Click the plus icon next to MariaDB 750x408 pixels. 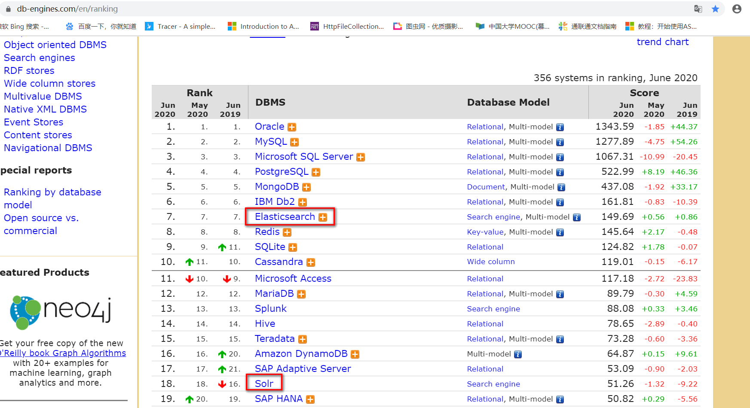(301, 294)
